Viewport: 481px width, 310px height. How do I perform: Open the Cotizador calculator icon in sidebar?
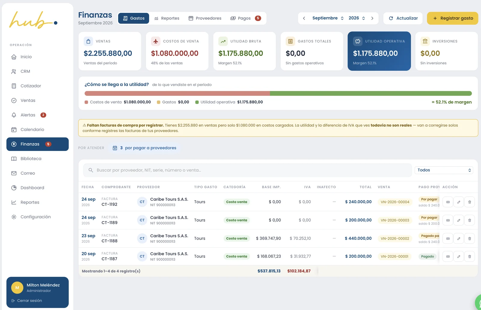[14, 86]
